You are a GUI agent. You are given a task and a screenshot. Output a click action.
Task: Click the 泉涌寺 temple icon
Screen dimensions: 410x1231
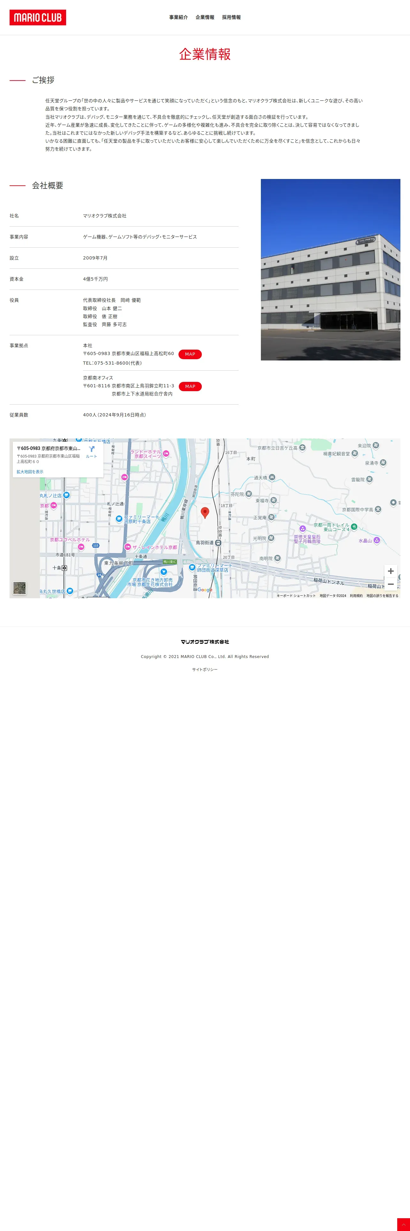pos(383,462)
